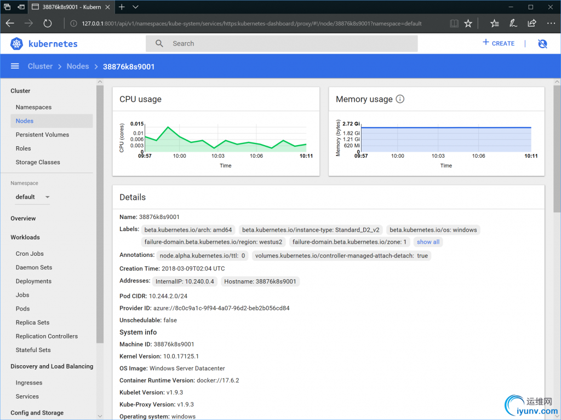The width and height of the screenshot is (561, 420).
Task: Click the controller-managed-attach-detach annotation chip
Action: click(x=341, y=256)
